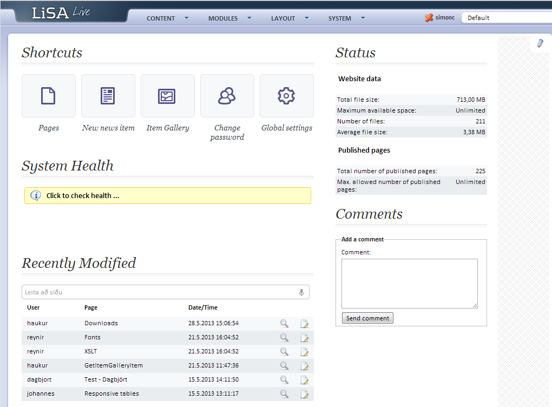This screenshot has height=407, width=552.
Task: Open the Item Gallery shortcut icon
Action: [x=167, y=96]
